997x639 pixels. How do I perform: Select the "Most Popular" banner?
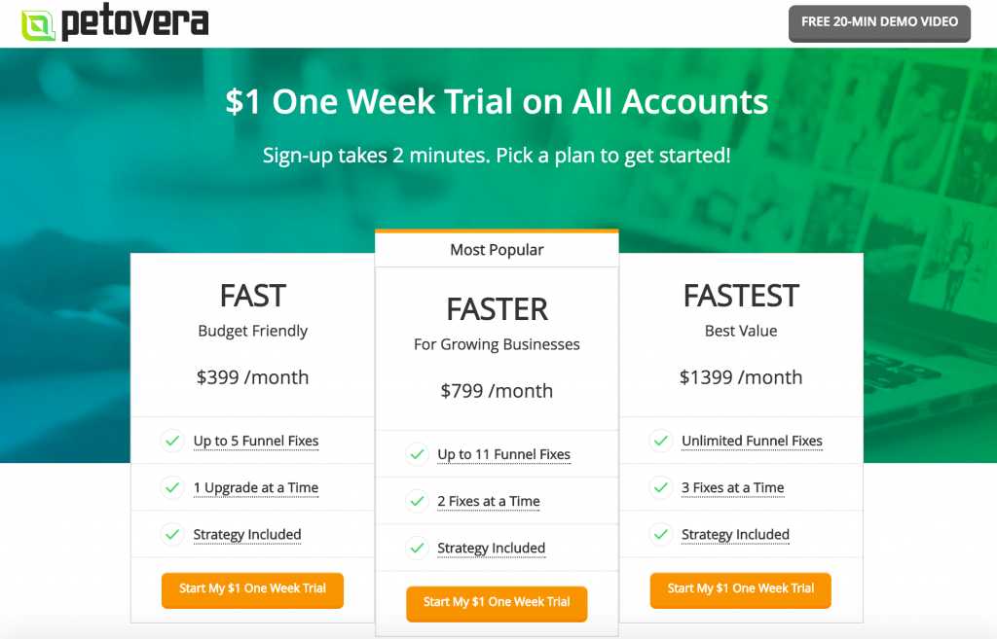click(x=497, y=249)
